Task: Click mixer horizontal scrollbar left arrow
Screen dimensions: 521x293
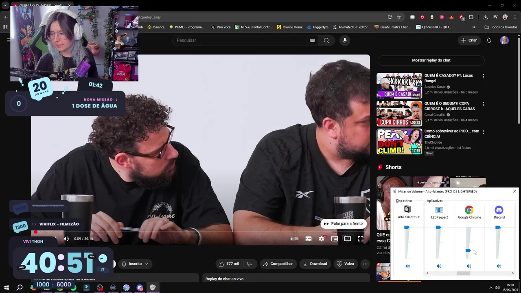Action: [427, 273]
